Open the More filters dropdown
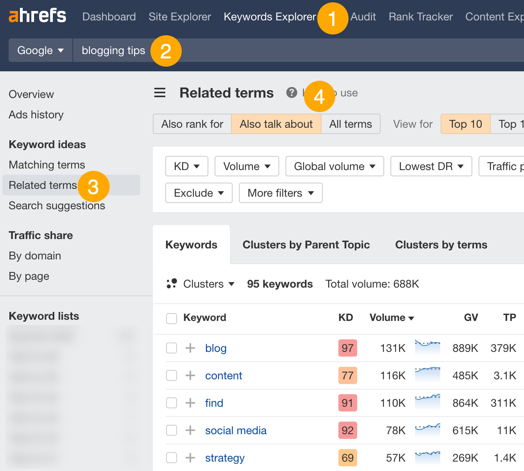The height and width of the screenshot is (471, 524). [x=280, y=193]
